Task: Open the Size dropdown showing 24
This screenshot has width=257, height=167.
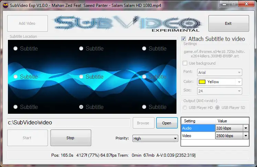Action: [x=219, y=91]
